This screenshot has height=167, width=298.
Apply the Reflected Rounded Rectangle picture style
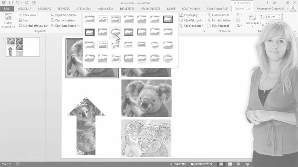(142, 19)
